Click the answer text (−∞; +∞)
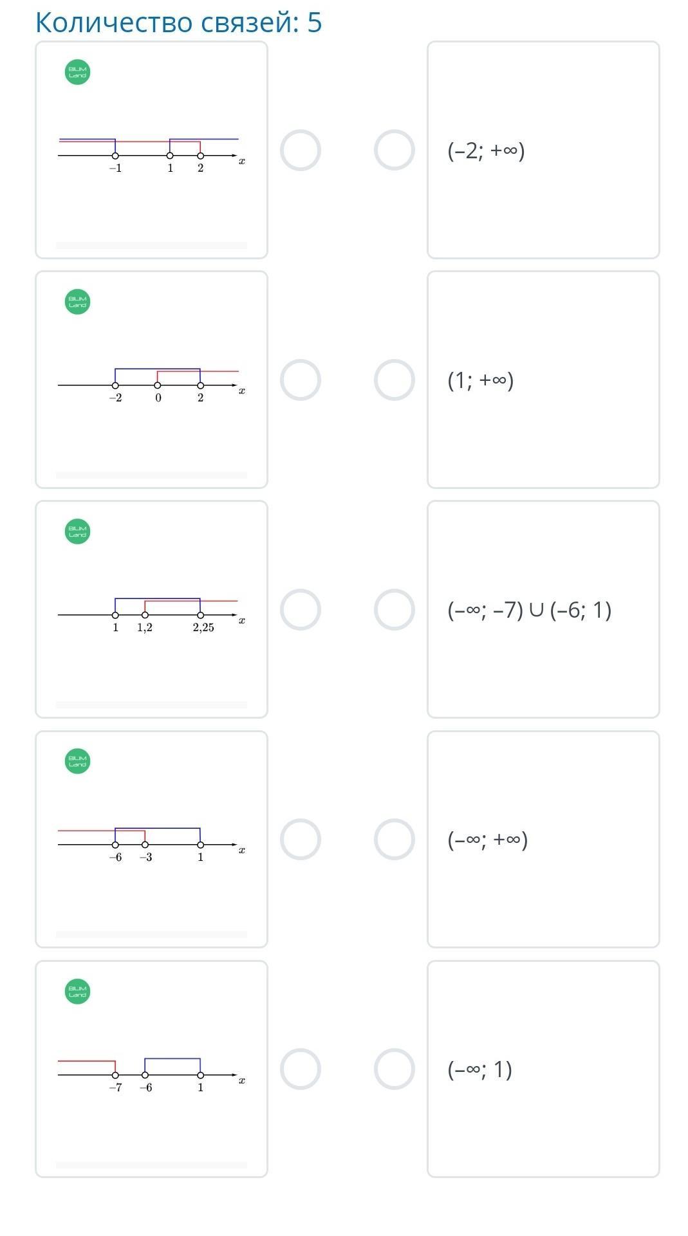Image resolution: width=688 pixels, height=1236 pixels. tap(488, 840)
